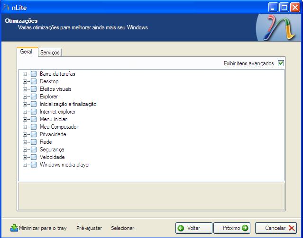Select the Rede label
Screen dimensions: 303x238
click(x=46, y=142)
